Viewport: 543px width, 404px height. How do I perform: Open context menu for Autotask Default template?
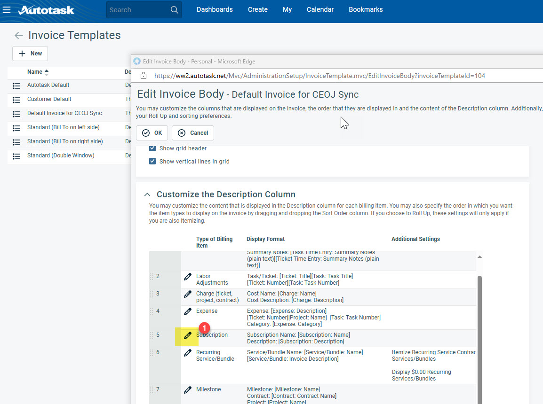[x=16, y=86]
